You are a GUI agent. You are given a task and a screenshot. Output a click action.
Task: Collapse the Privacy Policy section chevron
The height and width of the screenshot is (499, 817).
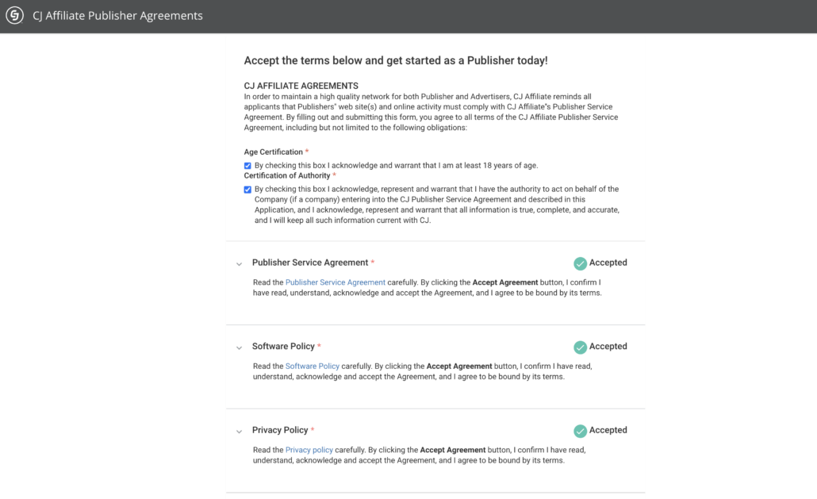[x=240, y=432]
